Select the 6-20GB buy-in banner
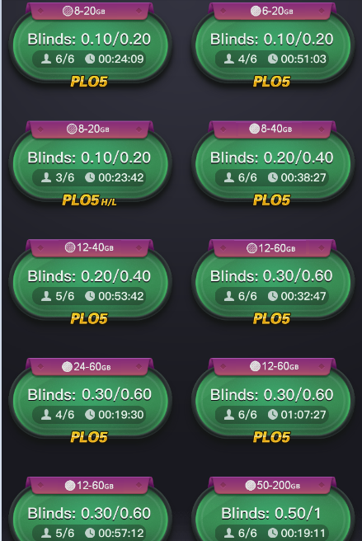Image resolution: width=362 pixels, height=541 pixels. point(272,11)
